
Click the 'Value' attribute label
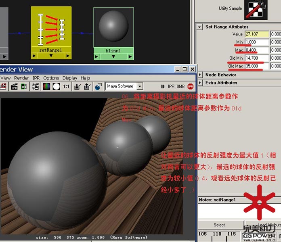[x=237, y=34]
